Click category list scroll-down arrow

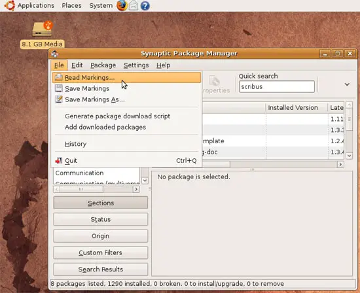tap(145, 181)
